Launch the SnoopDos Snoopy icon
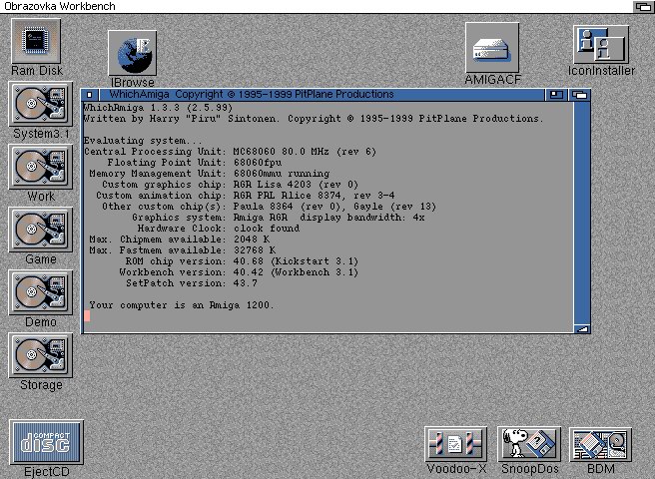Image resolution: width=655 pixels, height=479 pixels. [x=529, y=444]
